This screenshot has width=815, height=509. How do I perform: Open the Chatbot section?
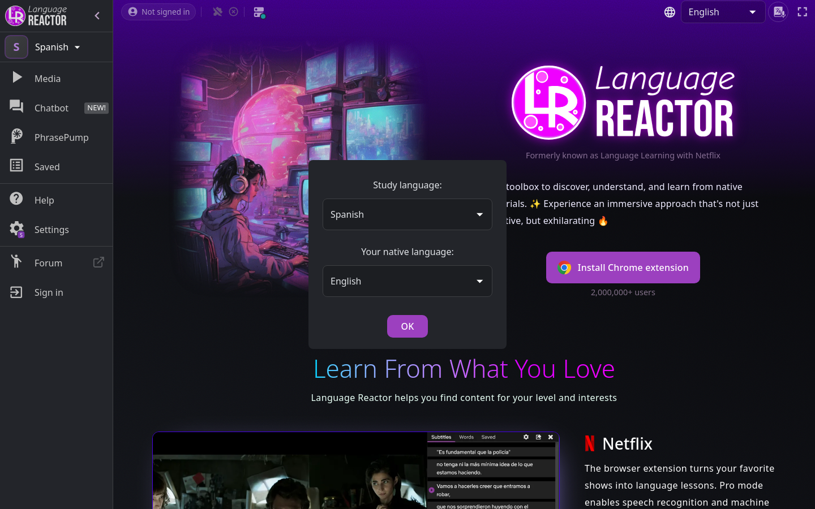[x=57, y=108]
